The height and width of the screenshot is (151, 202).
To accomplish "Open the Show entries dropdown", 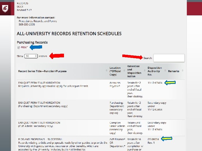I will pos(31,56).
